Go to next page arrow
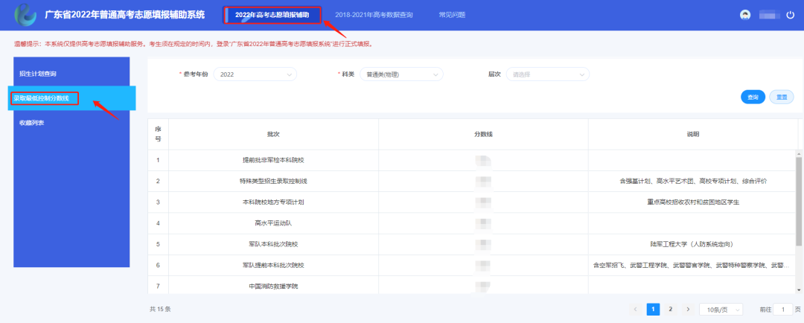 point(688,309)
